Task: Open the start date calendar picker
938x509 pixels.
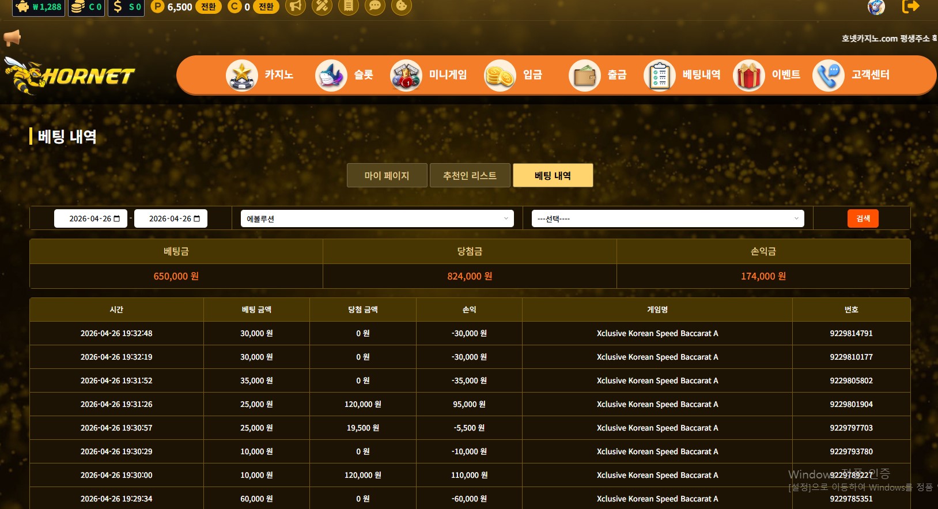Action: [117, 219]
